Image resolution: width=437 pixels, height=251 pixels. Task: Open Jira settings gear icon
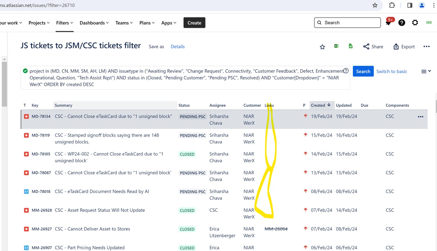pyautogui.click(x=415, y=23)
